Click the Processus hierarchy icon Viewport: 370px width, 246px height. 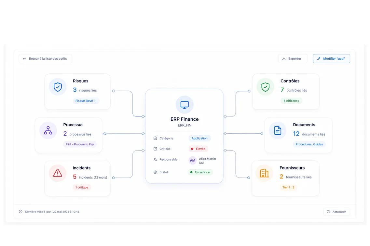(x=48, y=130)
